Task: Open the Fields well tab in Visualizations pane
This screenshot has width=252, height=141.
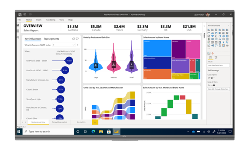Action: (x=211, y=58)
